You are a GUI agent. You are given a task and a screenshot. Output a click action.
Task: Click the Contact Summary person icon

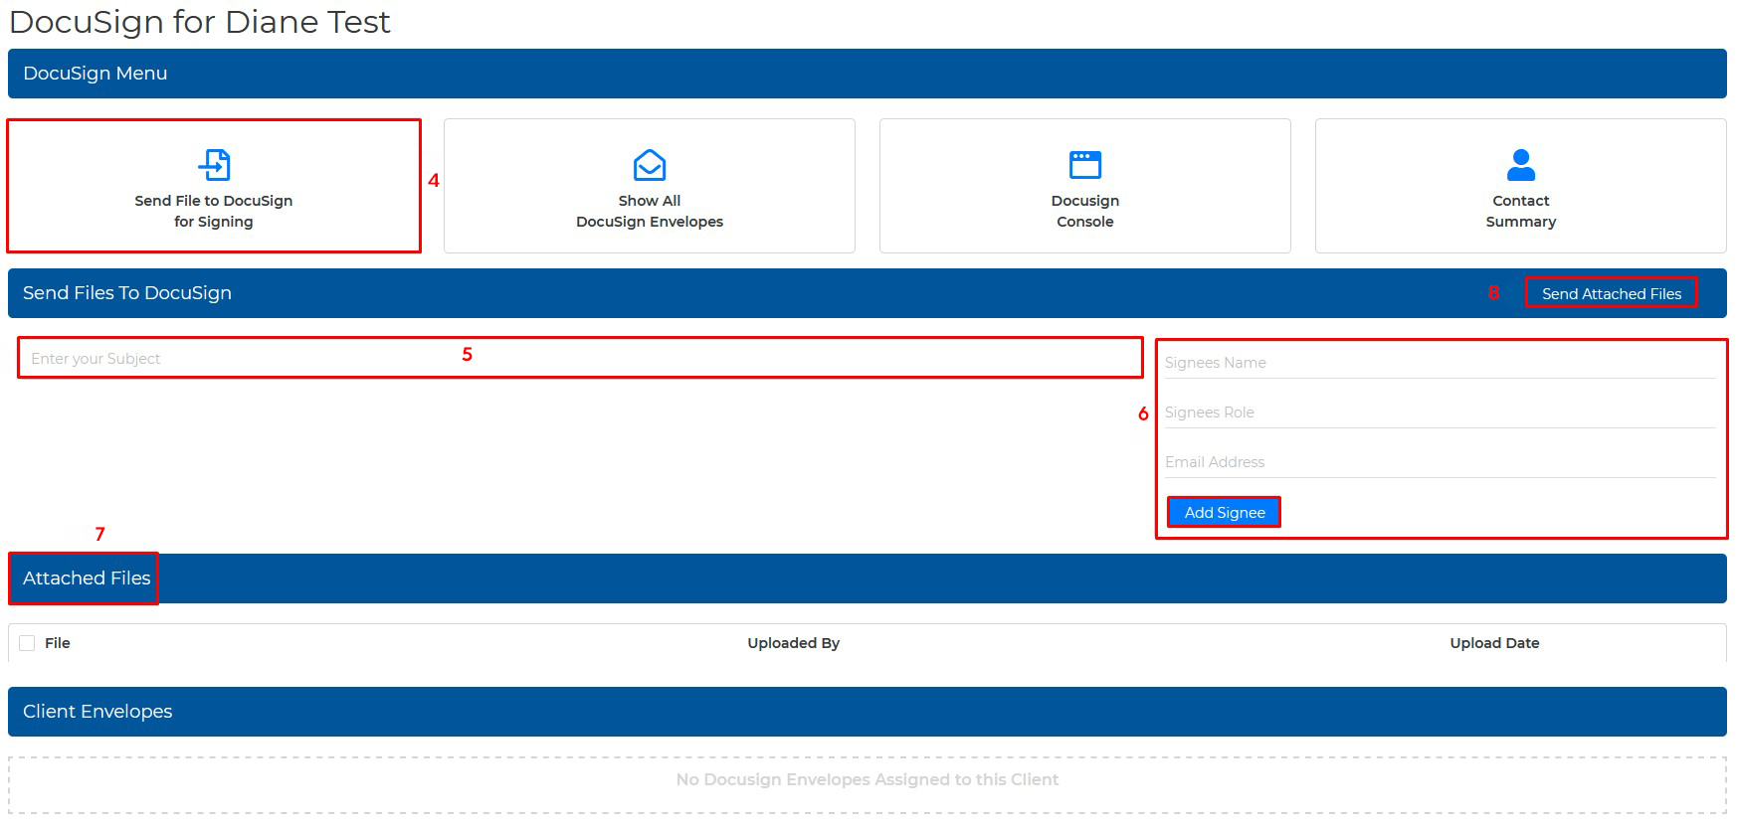click(1521, 165)
